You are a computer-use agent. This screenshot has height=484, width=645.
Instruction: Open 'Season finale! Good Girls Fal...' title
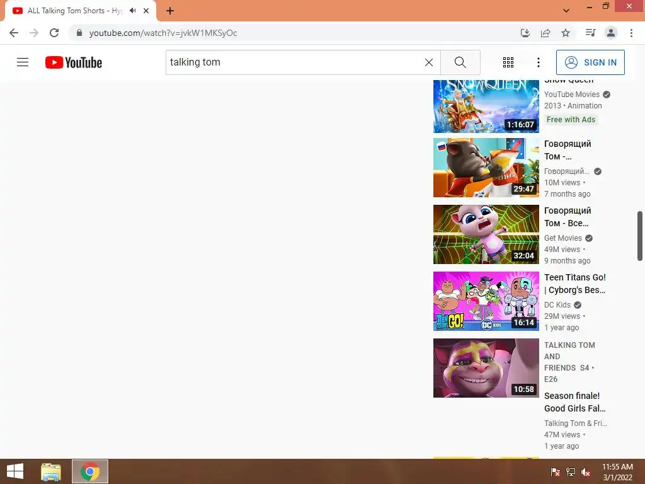(575, 402)
